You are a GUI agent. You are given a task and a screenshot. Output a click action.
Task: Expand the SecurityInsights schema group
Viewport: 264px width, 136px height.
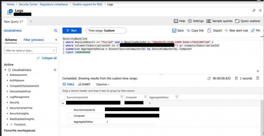pos(7,113)
